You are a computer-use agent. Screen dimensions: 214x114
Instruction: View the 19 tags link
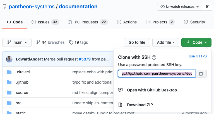coord(78,42)
